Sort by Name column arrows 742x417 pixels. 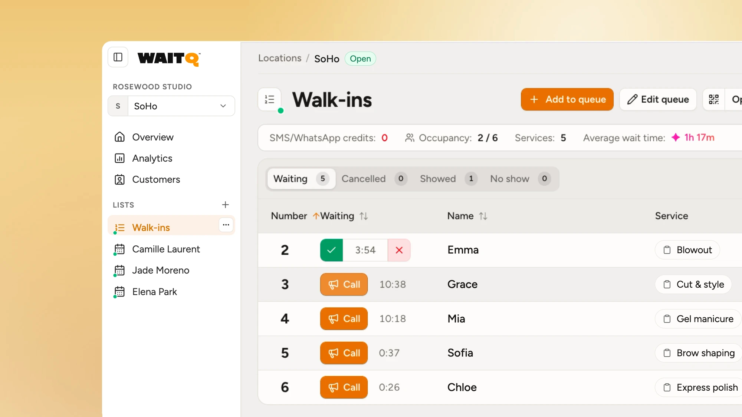coord(483,216)
